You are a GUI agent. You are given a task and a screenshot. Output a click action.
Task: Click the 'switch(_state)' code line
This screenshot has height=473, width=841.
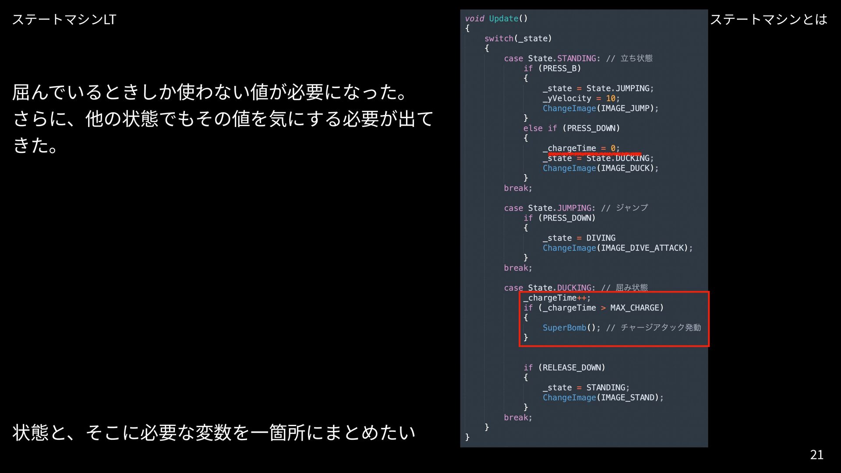pyautogui.click(x=518, y=39)
